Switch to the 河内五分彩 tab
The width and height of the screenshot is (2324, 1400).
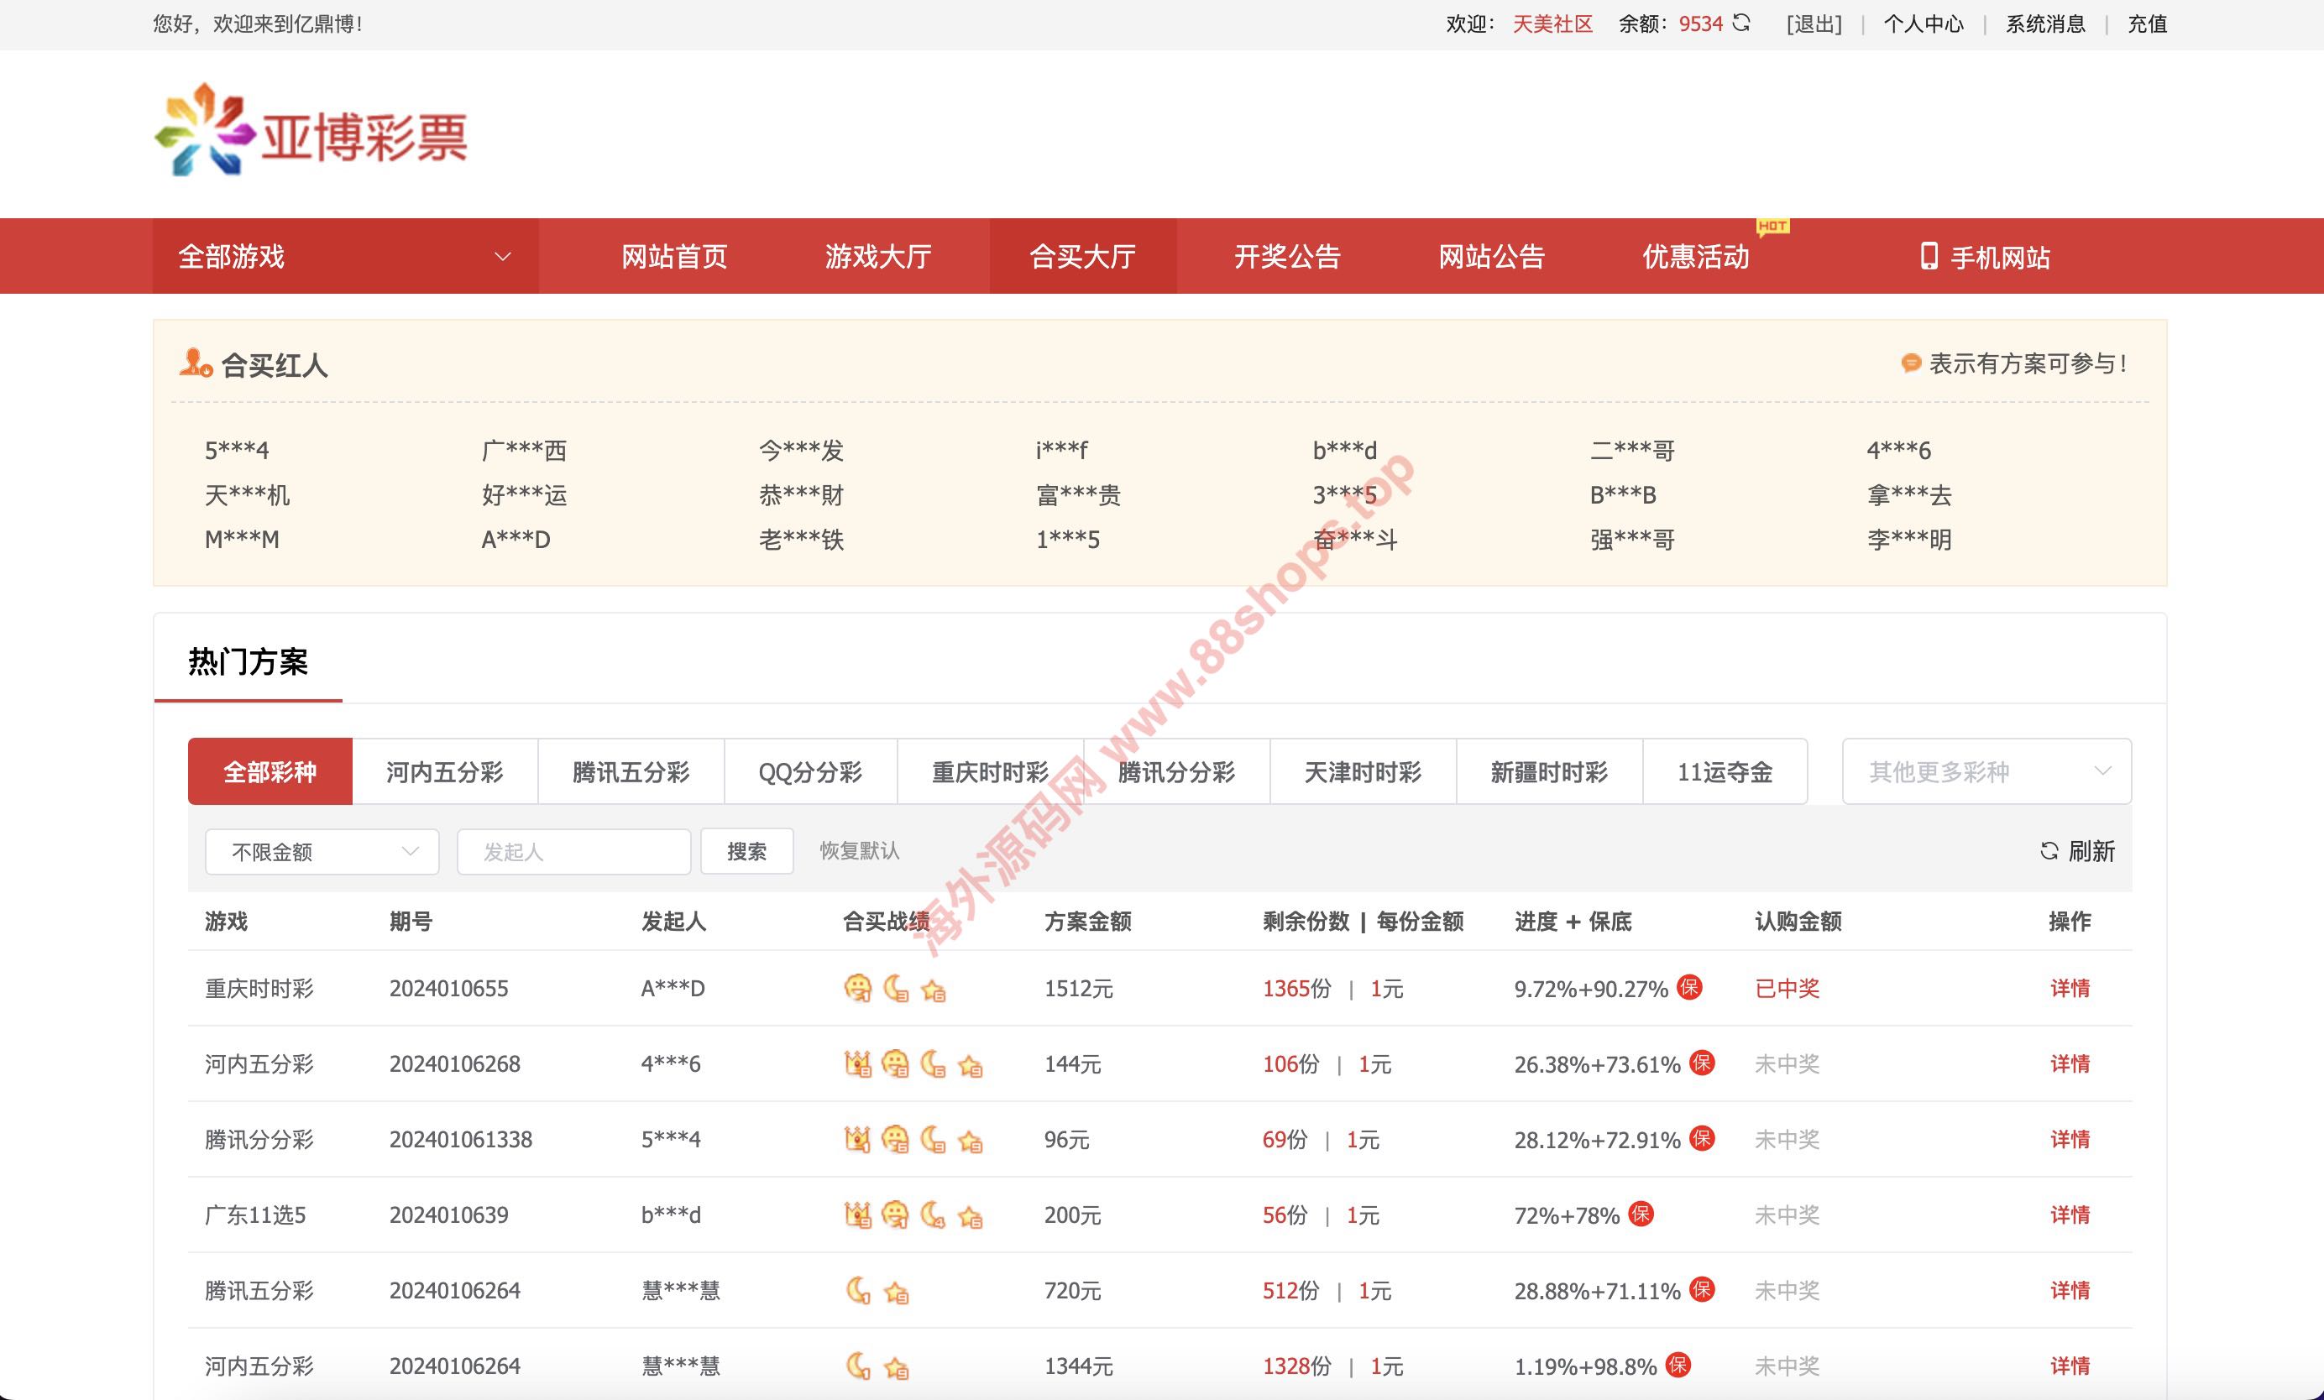coord(444,772)
